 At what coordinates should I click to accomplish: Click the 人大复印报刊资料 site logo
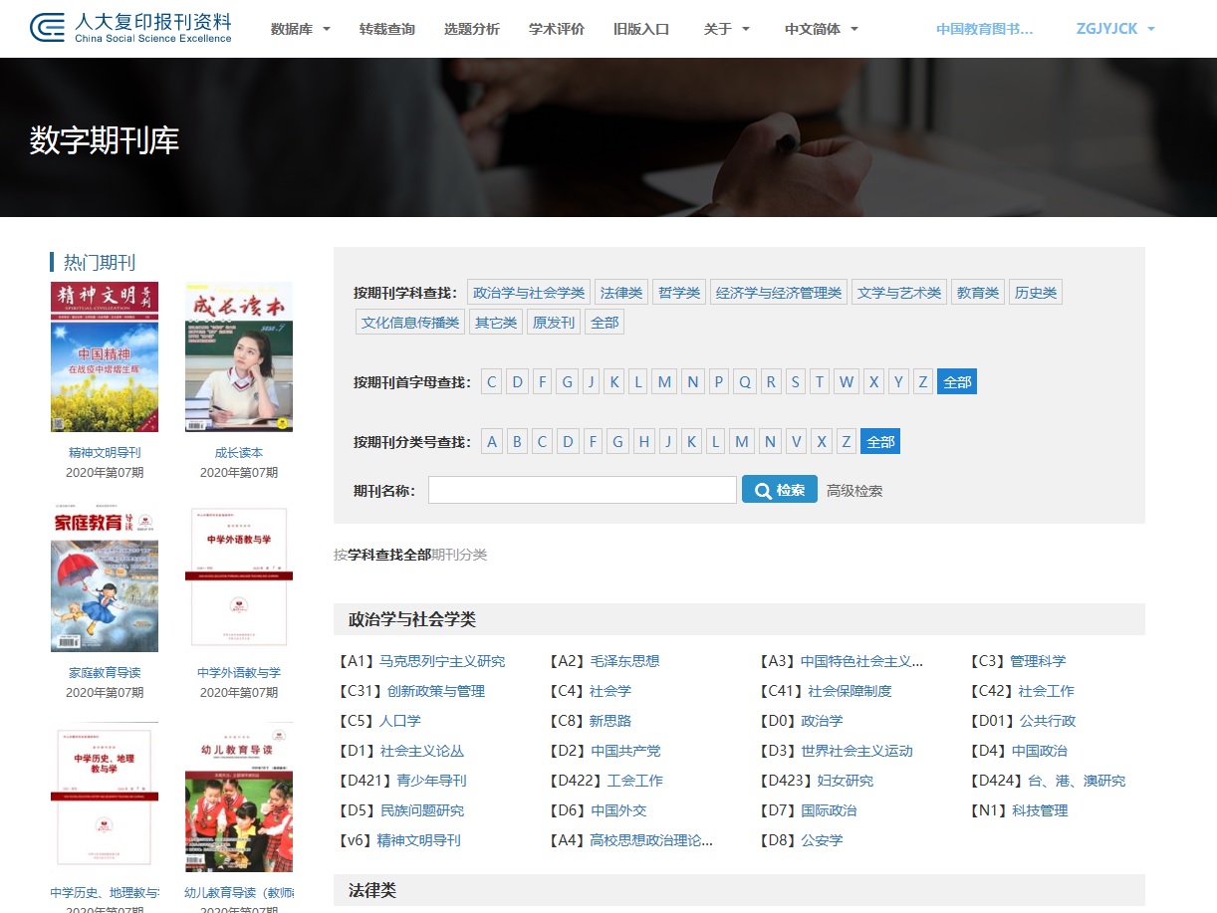[130, 28]
